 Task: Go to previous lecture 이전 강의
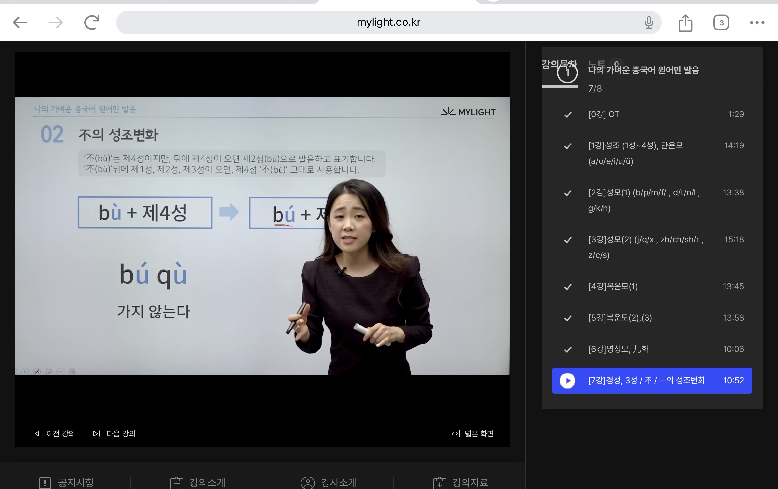(x=54, y=433)
